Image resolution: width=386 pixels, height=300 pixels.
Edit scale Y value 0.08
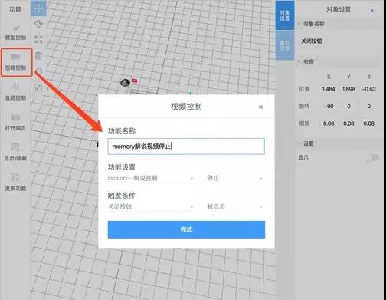click(x=348, y=124)
